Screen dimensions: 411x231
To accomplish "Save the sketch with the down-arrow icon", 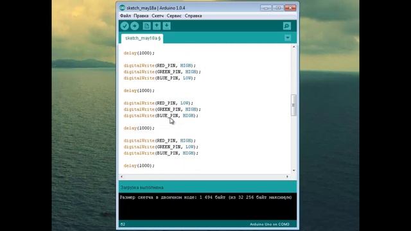I will [166, 26].
